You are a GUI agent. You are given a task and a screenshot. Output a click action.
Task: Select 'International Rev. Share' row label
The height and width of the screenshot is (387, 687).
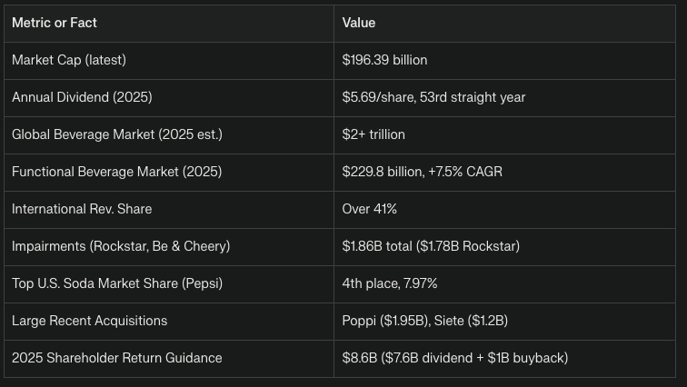82,209
